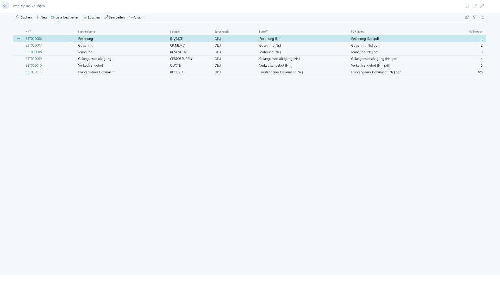Click Betreff cell Gutschrift [Nr.]

[x=270, y=46]
